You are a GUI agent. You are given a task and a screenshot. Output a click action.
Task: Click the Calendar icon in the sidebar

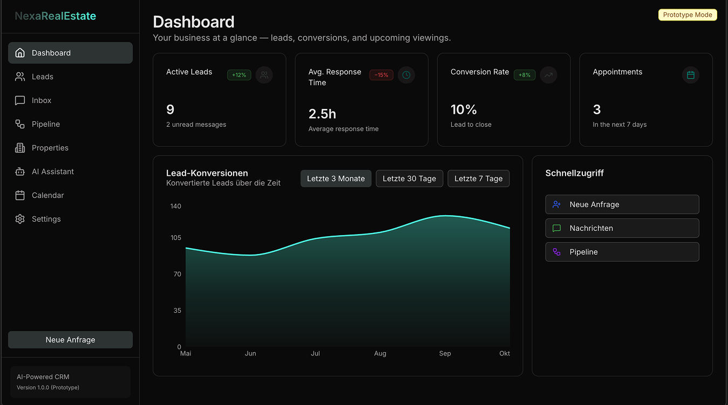point(21,195)
